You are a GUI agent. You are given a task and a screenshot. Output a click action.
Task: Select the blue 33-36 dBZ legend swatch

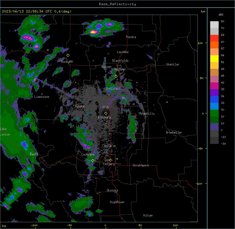214,99
